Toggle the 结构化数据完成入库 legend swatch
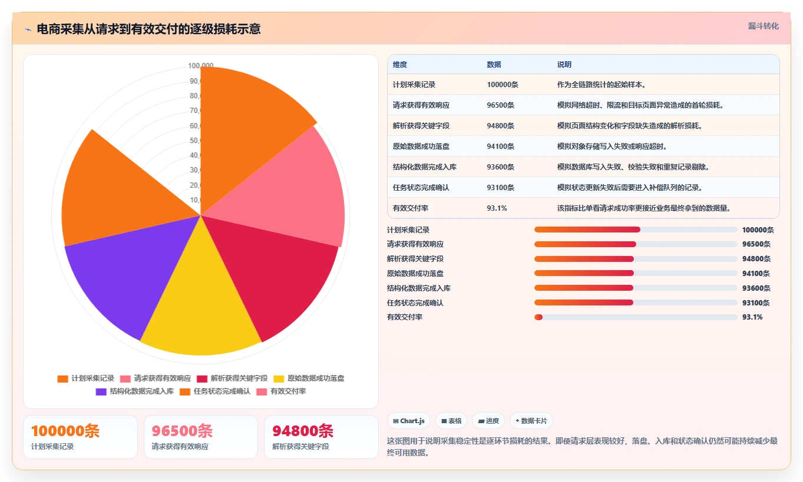This screenshot has width=803, height=482. [101, 391]
